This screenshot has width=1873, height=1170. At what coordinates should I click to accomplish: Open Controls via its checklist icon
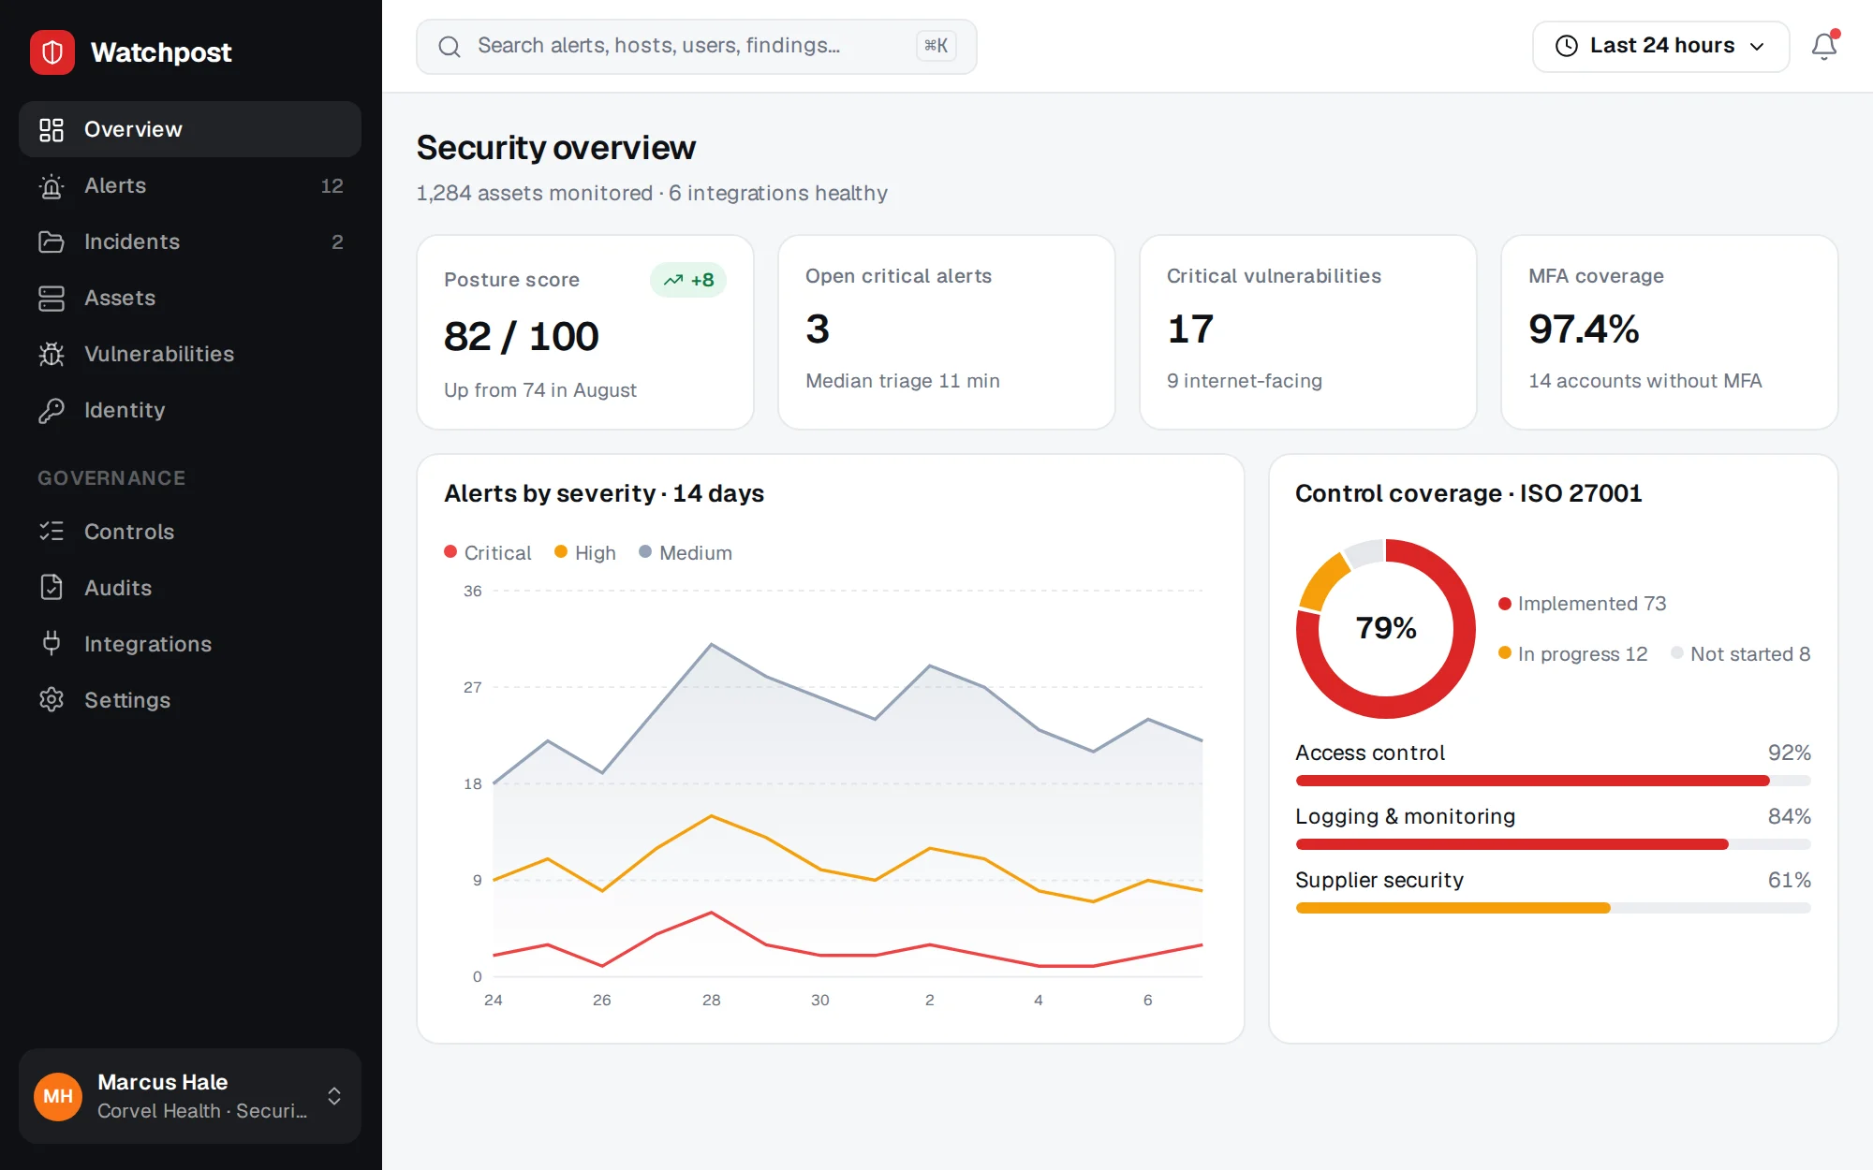(x=52, y=532)
